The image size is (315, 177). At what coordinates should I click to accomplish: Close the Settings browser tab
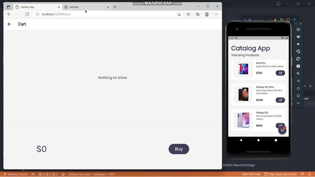pyautogui.click(x=108, y=7)
